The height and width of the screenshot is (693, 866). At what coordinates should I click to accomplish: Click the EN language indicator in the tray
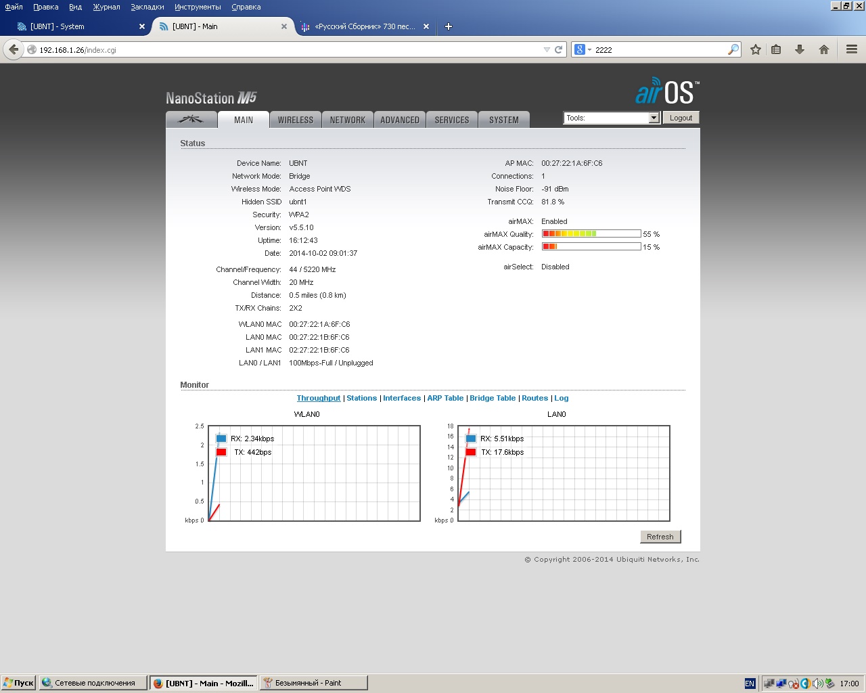pos(750,684)
